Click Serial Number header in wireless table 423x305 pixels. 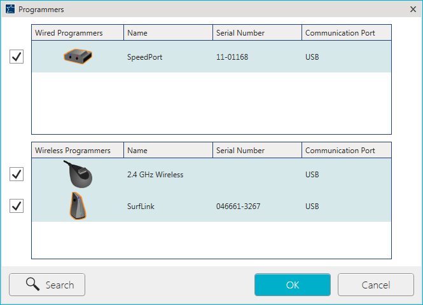tap(258, 151)
